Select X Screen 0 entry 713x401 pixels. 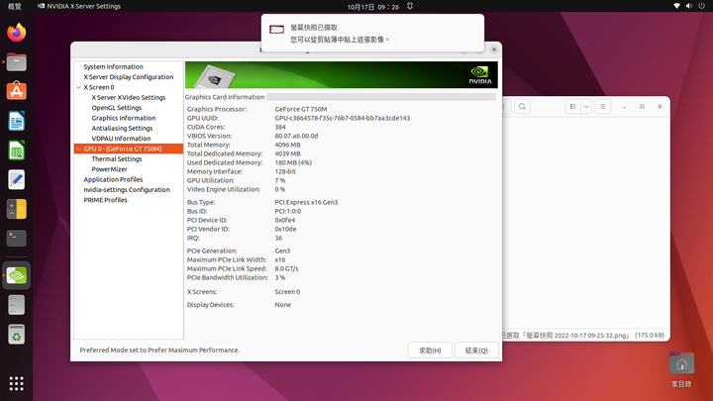[x=99, y=87]
